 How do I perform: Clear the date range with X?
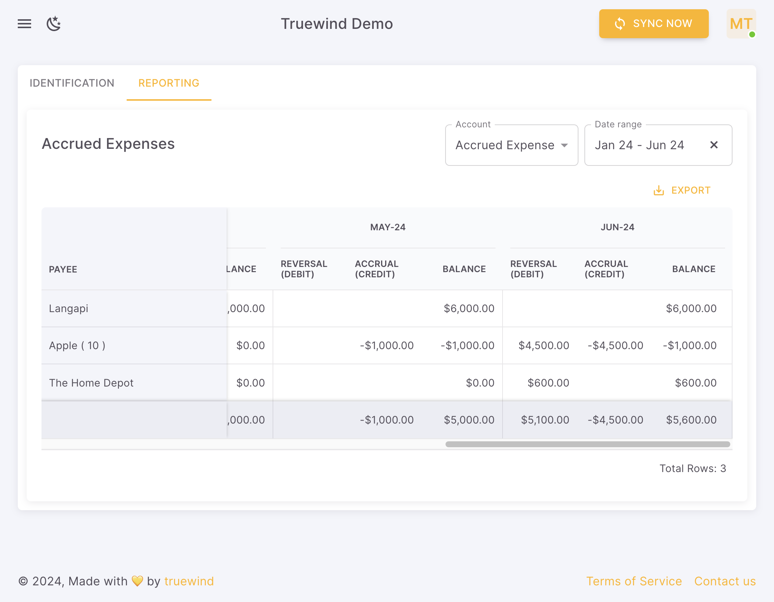click(714, 145)
